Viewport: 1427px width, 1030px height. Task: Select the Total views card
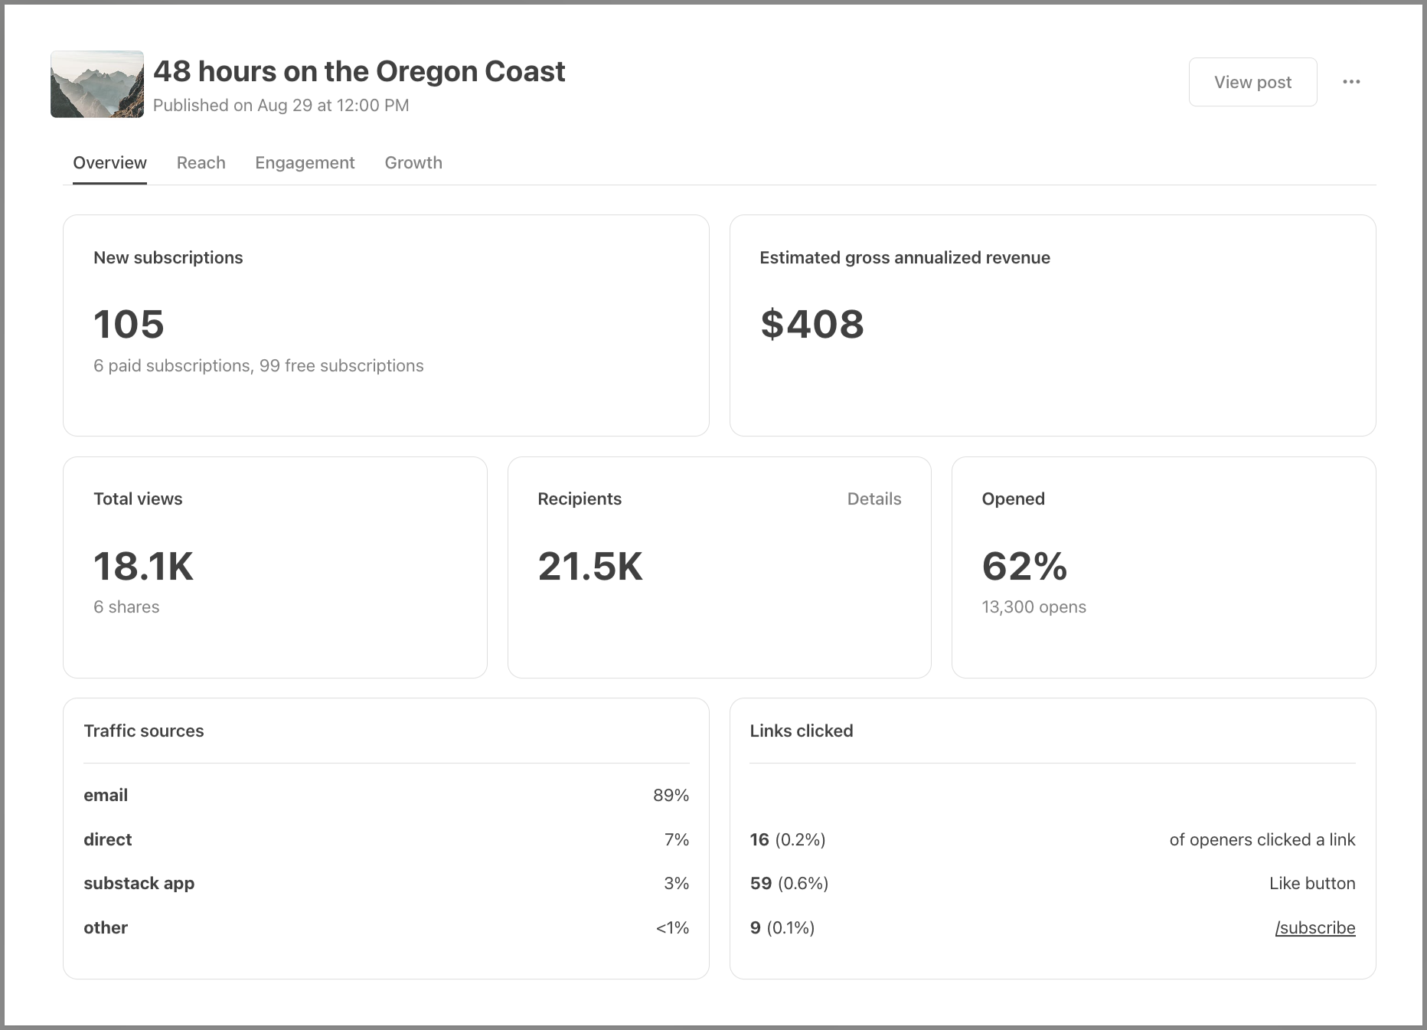pos(275,567)
